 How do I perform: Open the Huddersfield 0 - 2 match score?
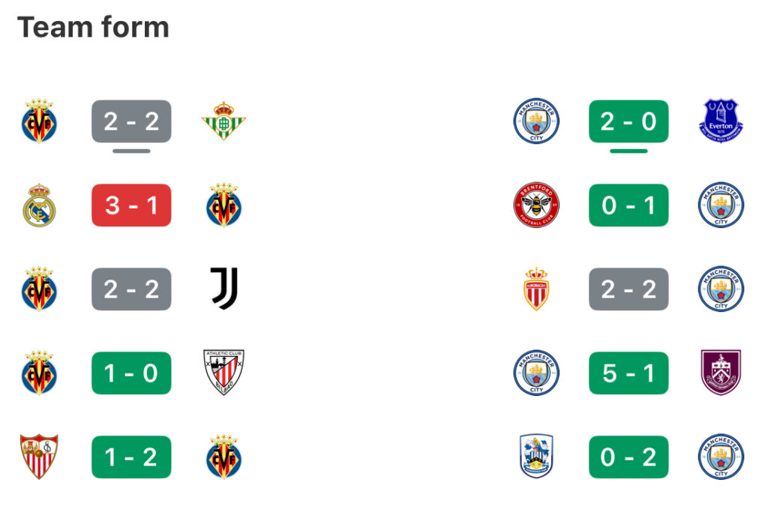[x=628, y=457]
